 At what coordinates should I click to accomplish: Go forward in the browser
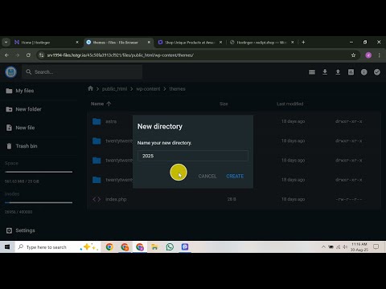pyautogui.click(x=18, y=55)
